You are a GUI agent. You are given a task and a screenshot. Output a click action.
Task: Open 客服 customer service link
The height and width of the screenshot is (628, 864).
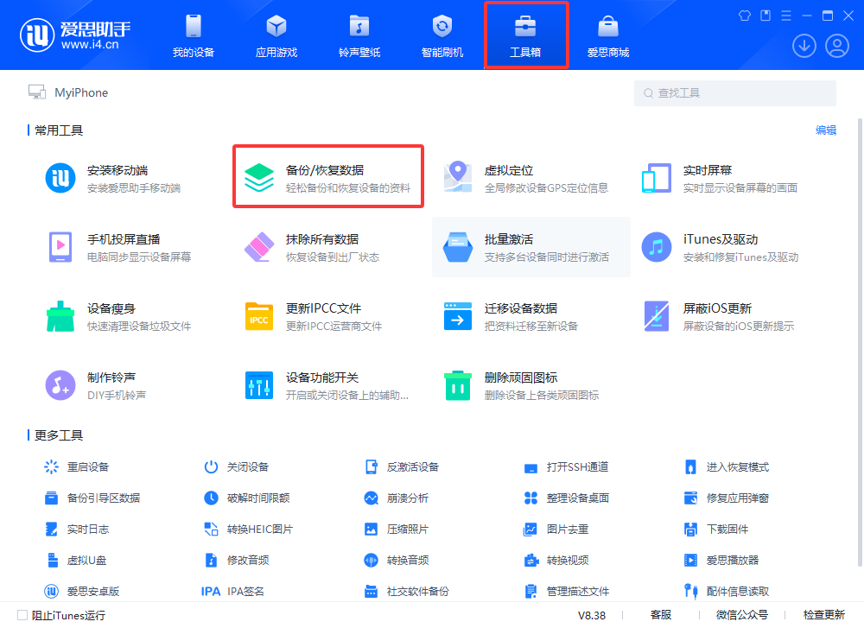tap(660, 615)
